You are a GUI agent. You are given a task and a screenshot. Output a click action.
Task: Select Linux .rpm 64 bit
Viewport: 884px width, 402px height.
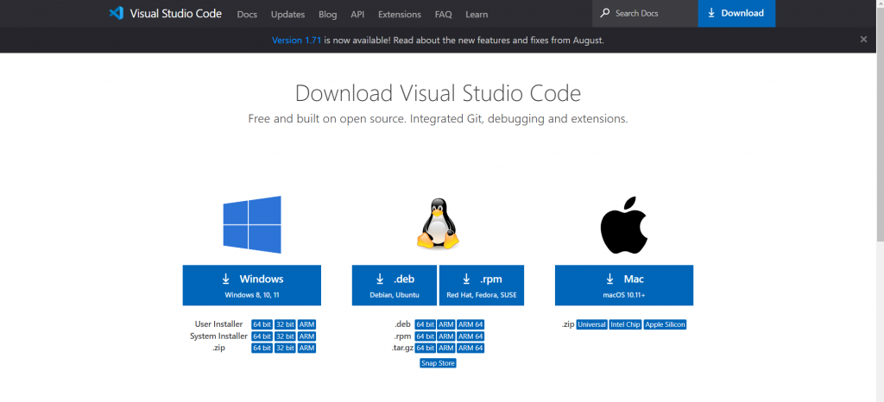pos(425,336)
